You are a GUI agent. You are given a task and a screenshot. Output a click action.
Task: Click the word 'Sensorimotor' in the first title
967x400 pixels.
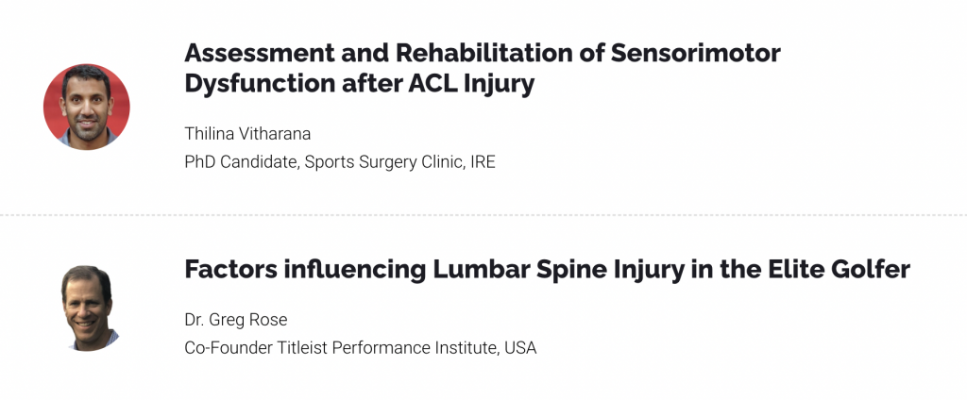click(696, 53)
